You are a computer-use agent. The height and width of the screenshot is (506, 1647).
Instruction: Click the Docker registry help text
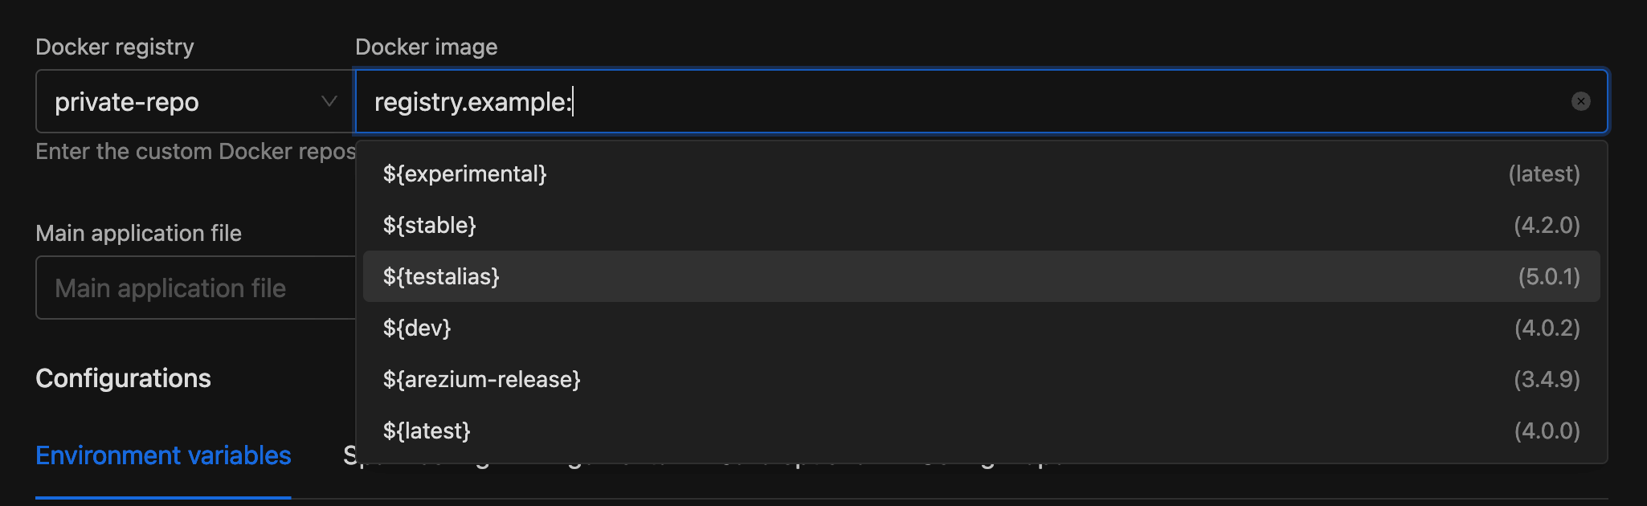pos(193,151)
